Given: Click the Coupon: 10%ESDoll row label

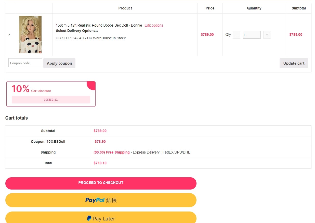Looking at the screenshot, I should coord(48,142).
